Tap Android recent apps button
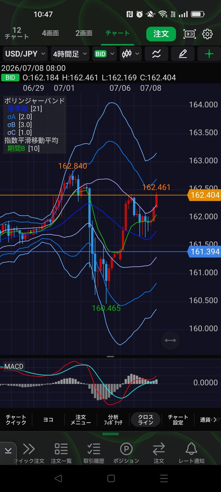The width and height of the screenshot is (221, 492). click(x=164, y=478)
